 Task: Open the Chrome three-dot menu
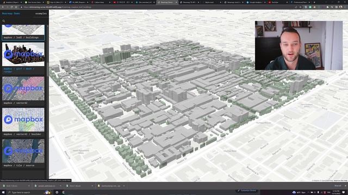(345, 7)
